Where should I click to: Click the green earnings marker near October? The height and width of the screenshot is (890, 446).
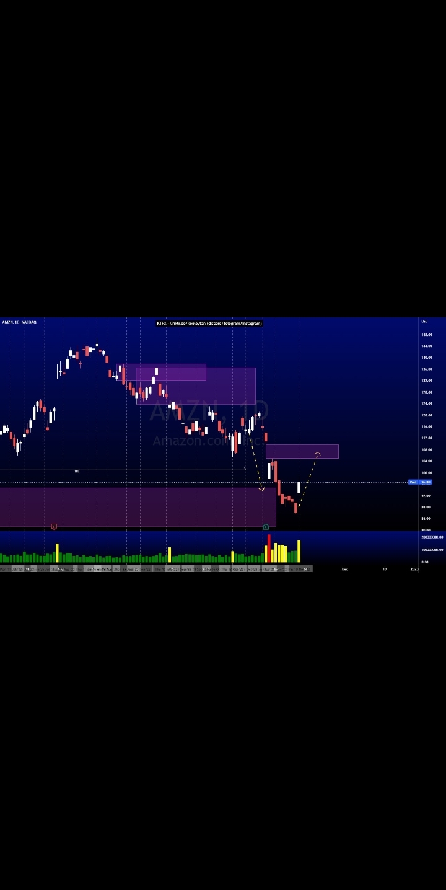[266, 527]
